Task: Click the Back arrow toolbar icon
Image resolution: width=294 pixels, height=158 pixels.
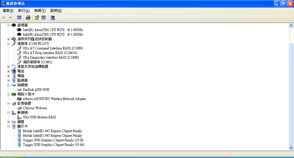Action: pyautogui.click(x=4, y=18)
